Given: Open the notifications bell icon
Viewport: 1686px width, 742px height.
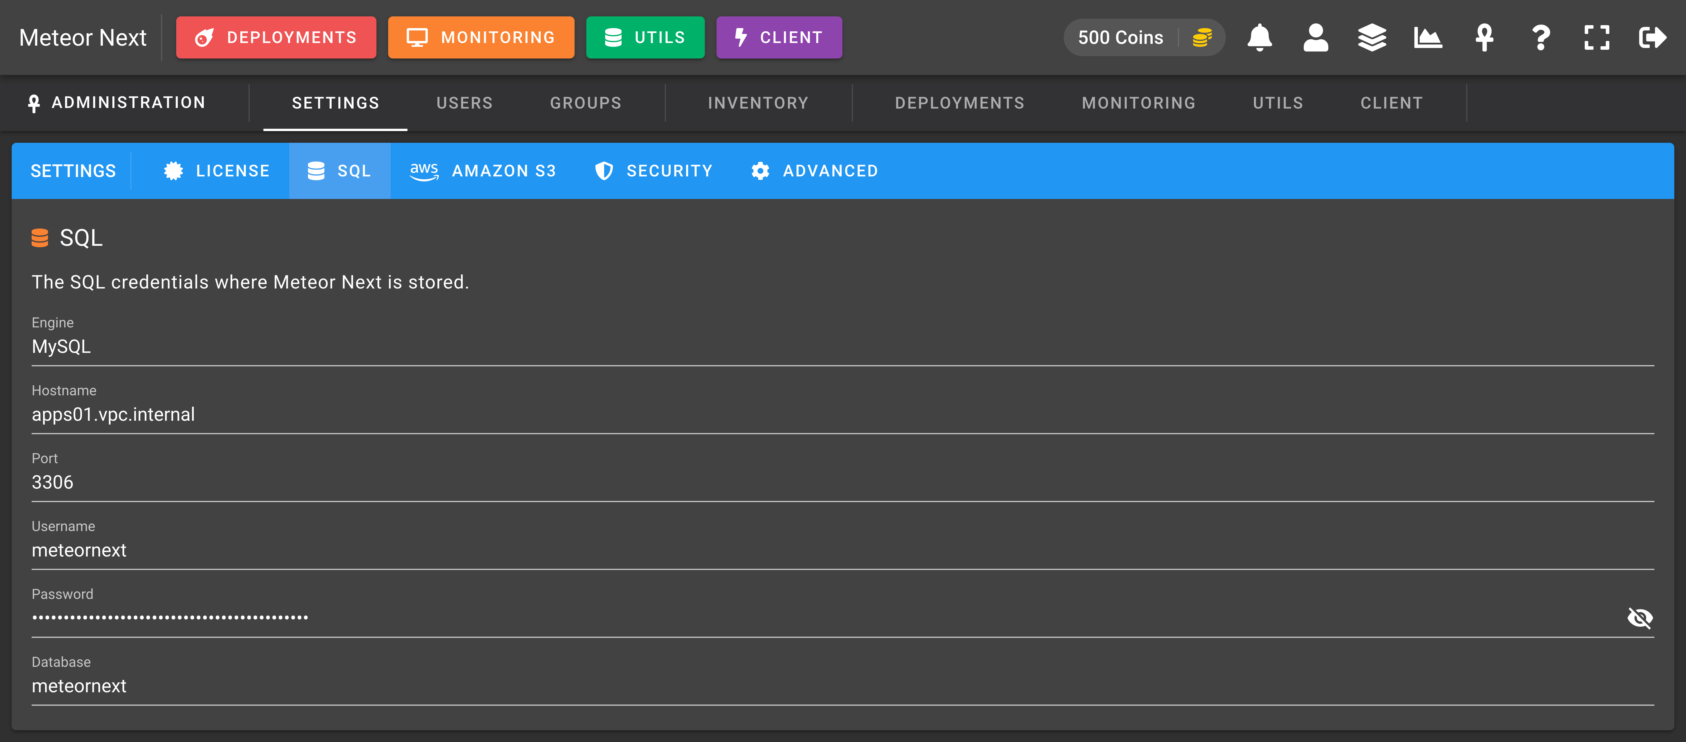Looking at the screenshot, I should point(1259,37).
